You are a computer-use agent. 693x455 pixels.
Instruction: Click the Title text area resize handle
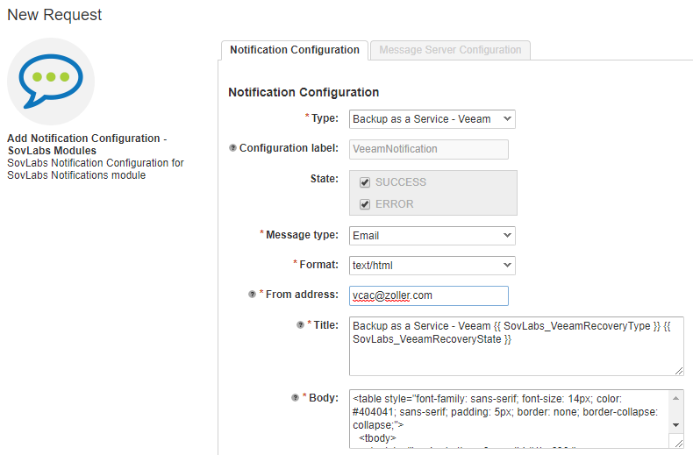pyautogui.click(x=678, y=370)
